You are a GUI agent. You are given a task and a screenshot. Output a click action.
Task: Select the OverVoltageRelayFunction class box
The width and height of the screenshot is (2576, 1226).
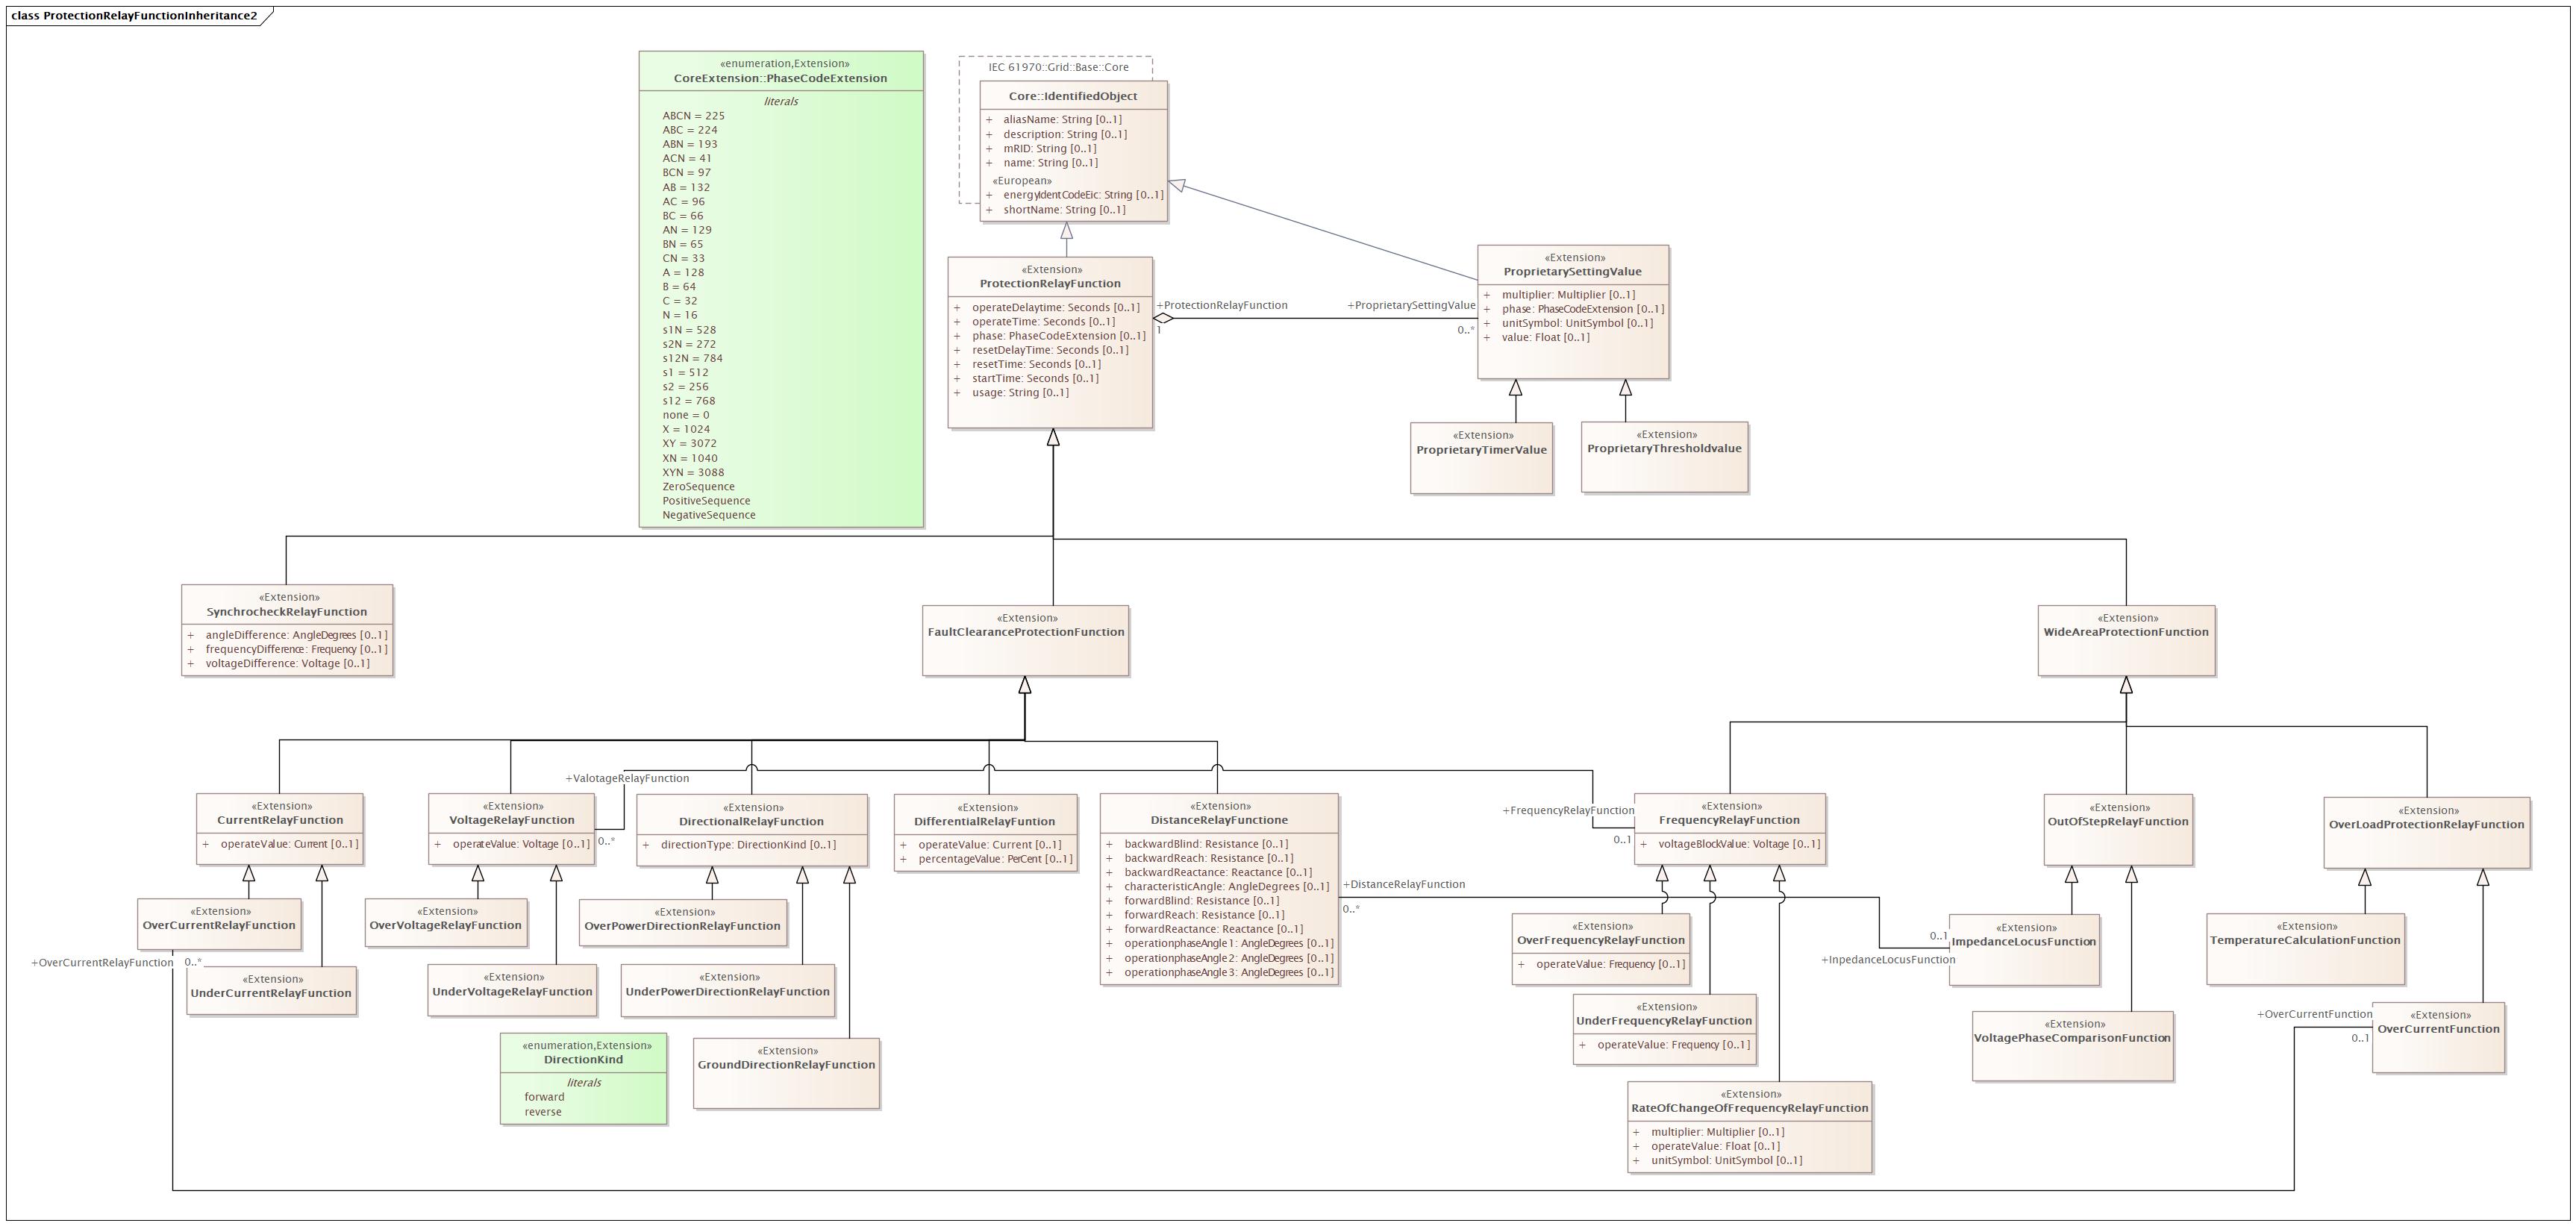point(446,924)
